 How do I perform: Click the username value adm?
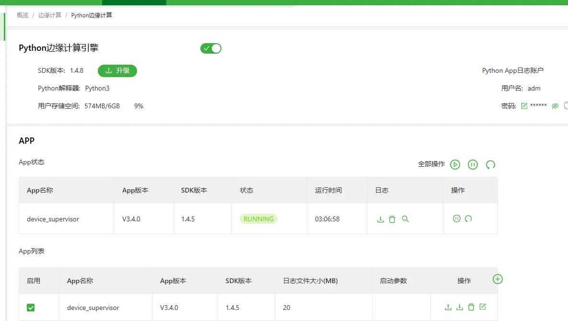(534, 88)
